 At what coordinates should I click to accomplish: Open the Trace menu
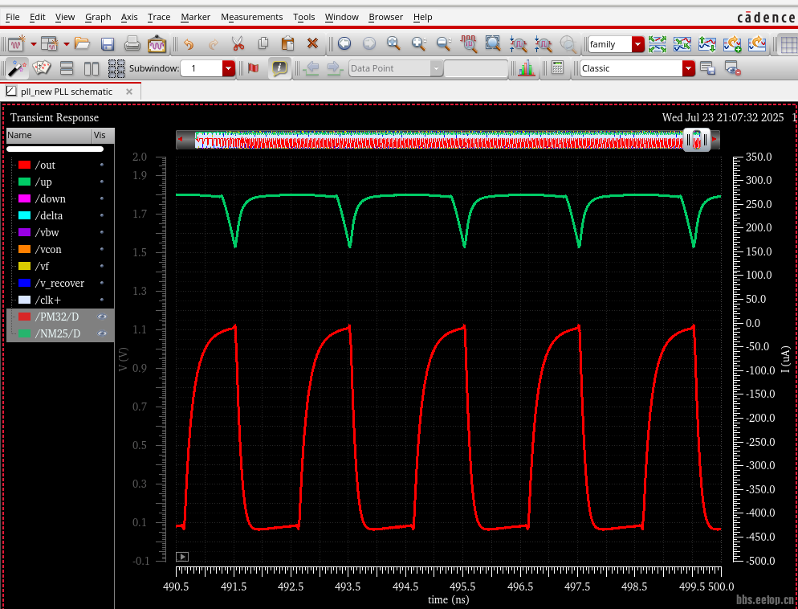coord(159,17)
